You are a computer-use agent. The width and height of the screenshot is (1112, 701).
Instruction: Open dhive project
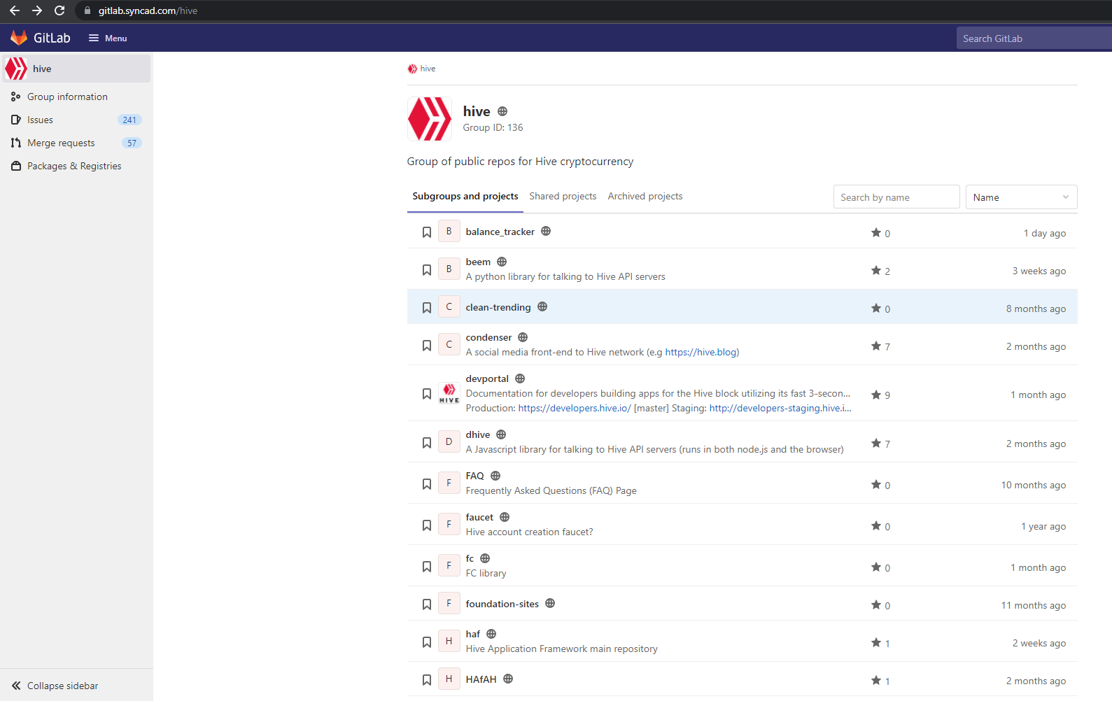[x=478, y=434]
